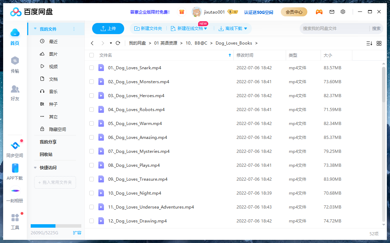Open the game controller icon
Image resolution: width=390 pixels, height=243 pixels.
[319, 12]
